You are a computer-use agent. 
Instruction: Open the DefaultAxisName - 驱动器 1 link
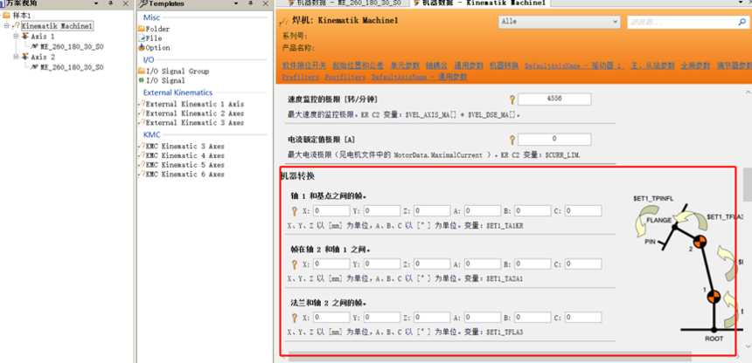(574, 65)
